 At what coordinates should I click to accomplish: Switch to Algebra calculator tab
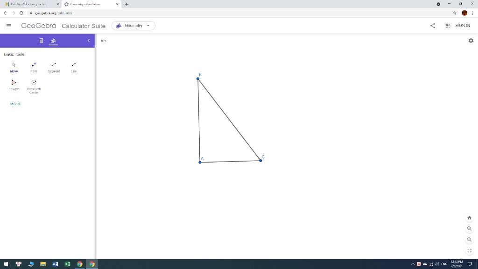click(41, 41)
